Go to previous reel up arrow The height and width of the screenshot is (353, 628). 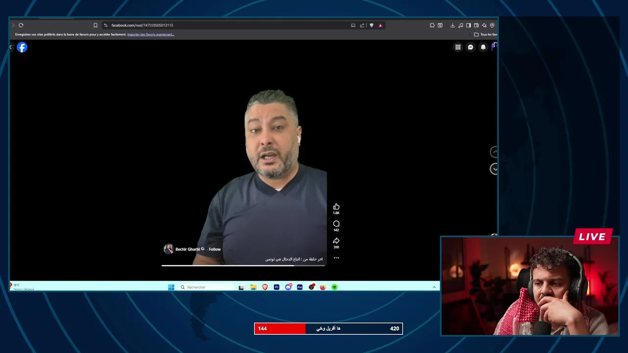click(x=494, y=152)
